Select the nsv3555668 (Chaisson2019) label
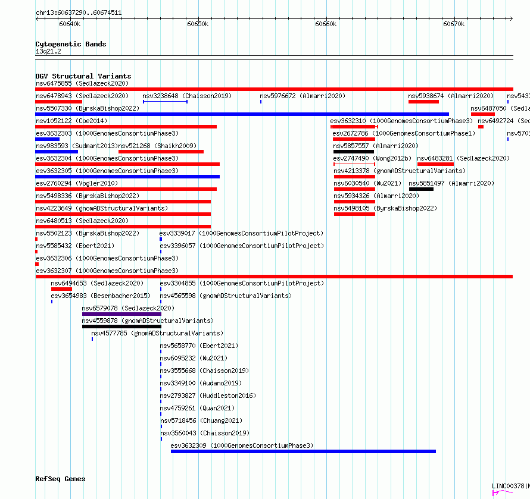The image size is (530, 499). tap(204, 371)
